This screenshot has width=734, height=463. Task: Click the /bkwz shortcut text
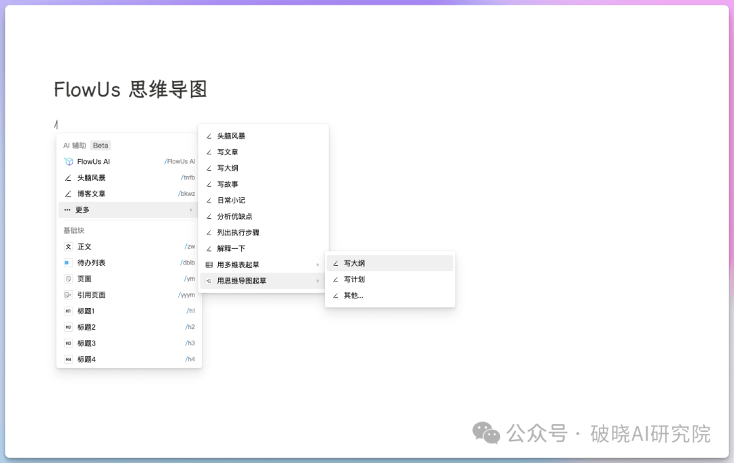(187, 194)
